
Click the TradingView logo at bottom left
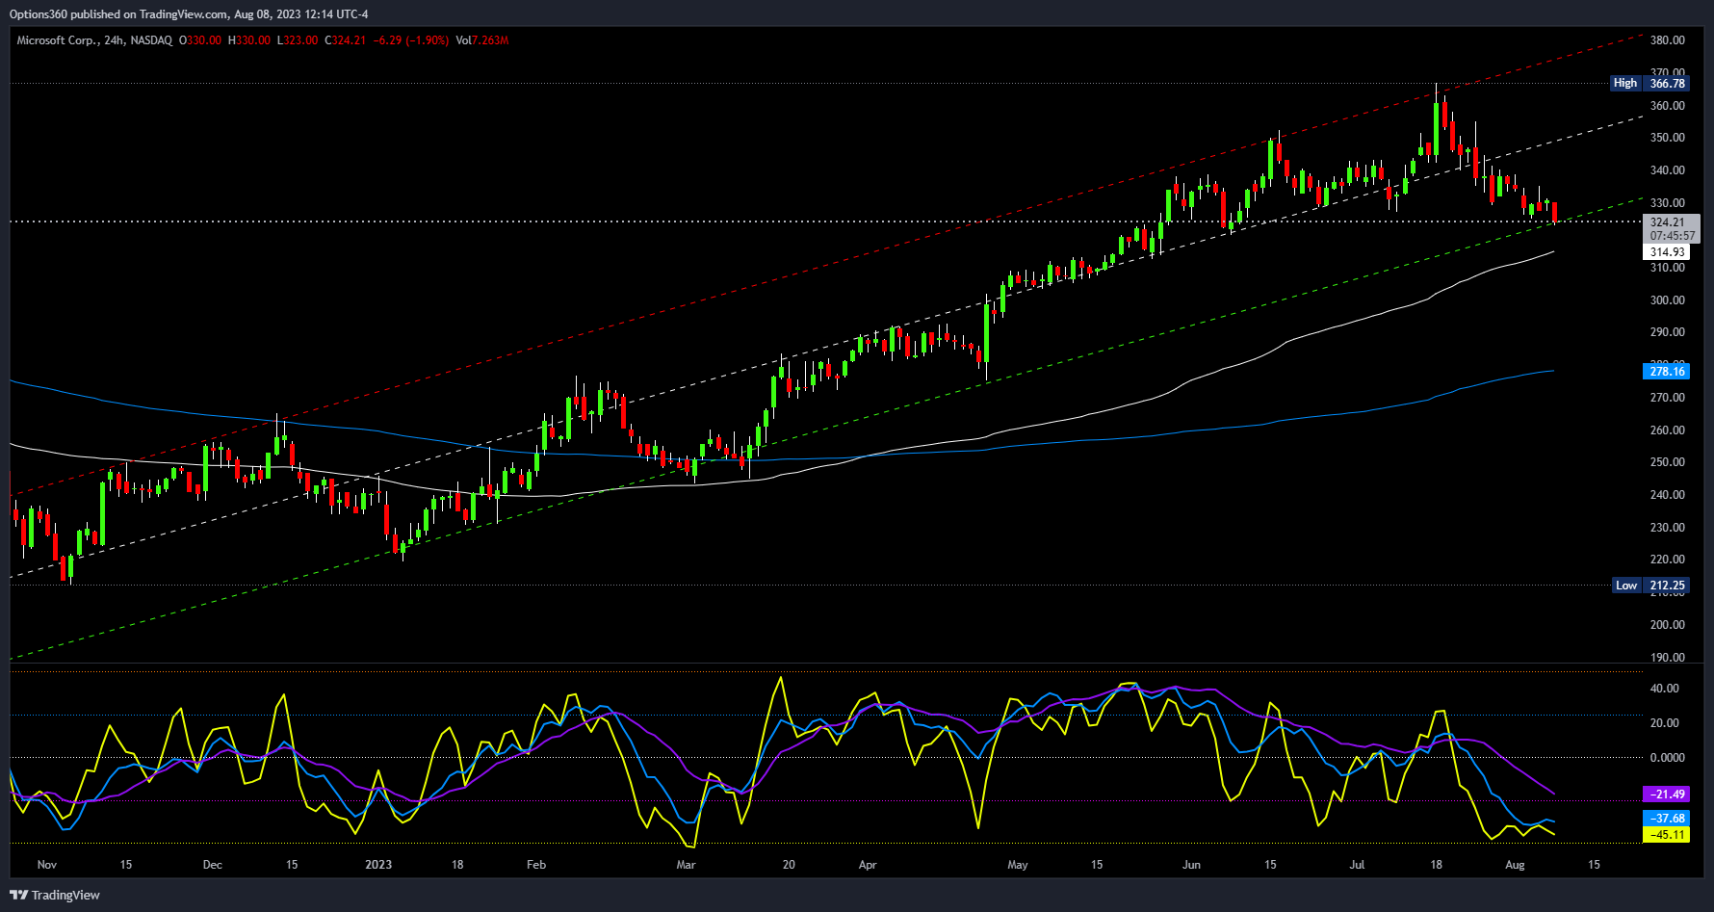point(55,895)
